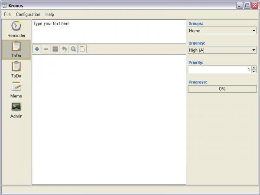Expand the Groups dropdown showing Home

222,31
